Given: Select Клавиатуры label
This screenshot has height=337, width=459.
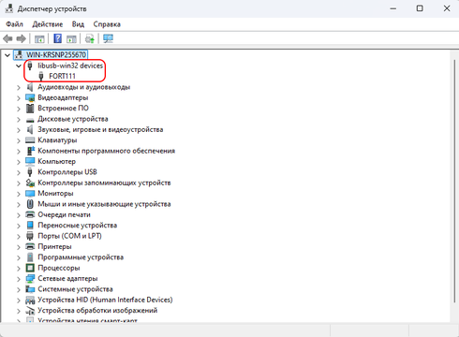Looking at the screenshot, I should pos(57,140).
